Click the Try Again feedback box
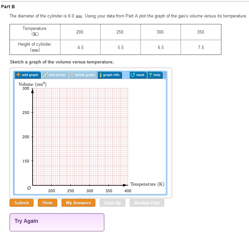249x233 pixels. 57,222
